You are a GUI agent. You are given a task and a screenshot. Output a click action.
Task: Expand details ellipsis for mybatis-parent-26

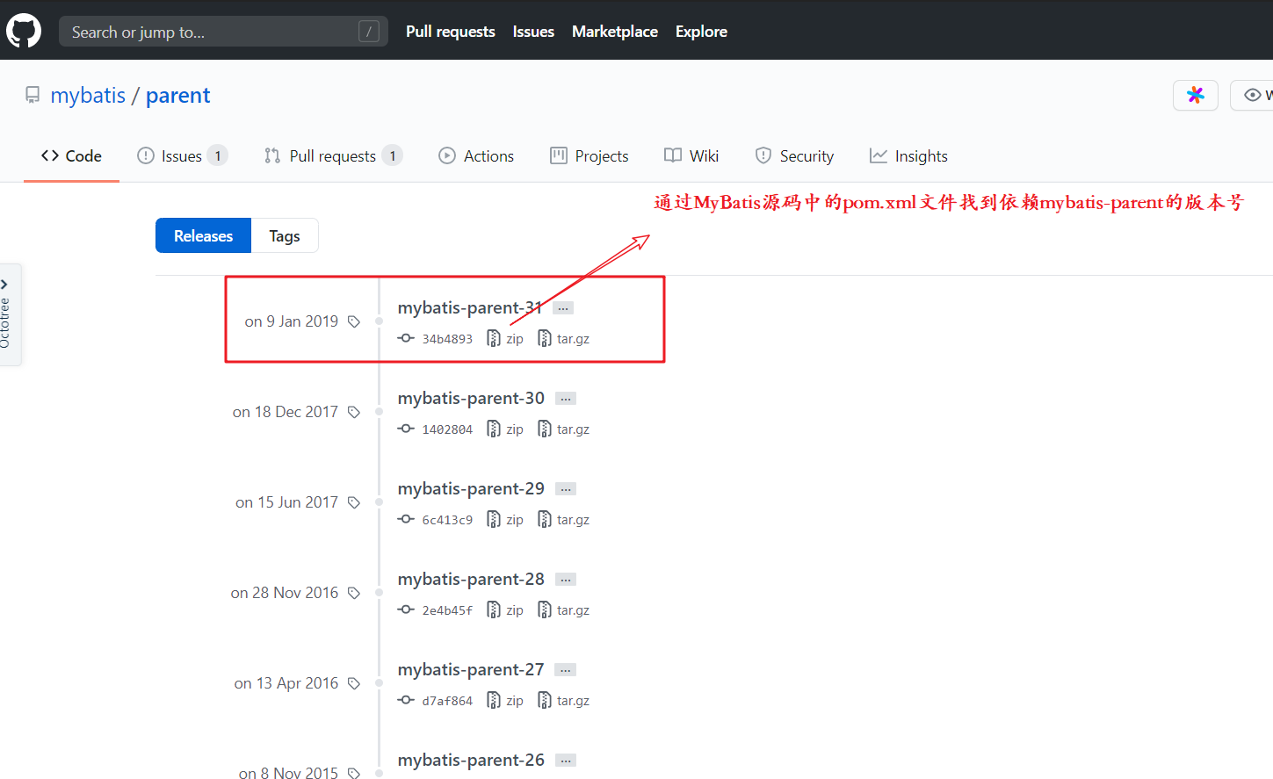[x=566, y=761]
